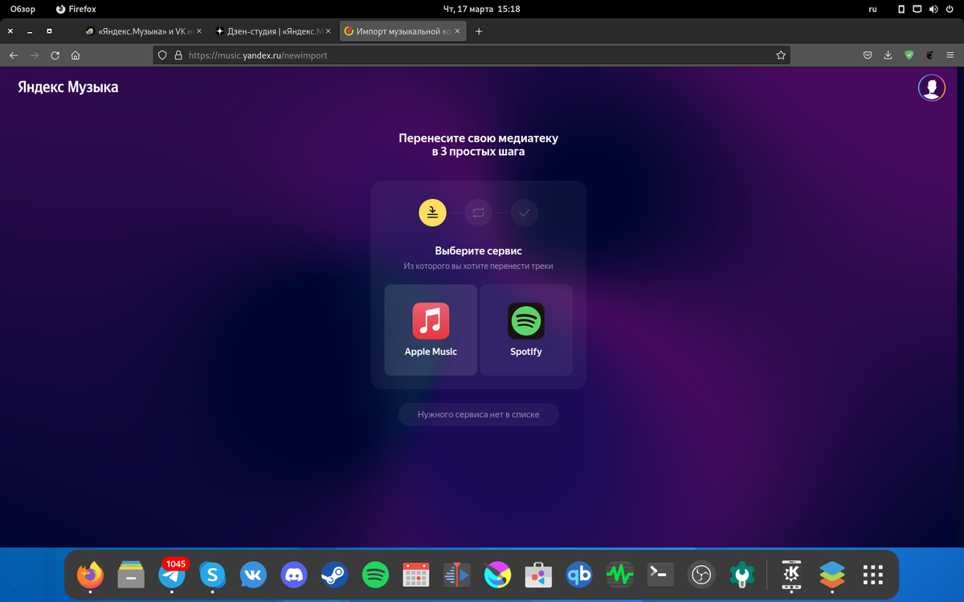Screen dimensions: 964x602
Task: Open the user profile avatar
Action: 932,88
